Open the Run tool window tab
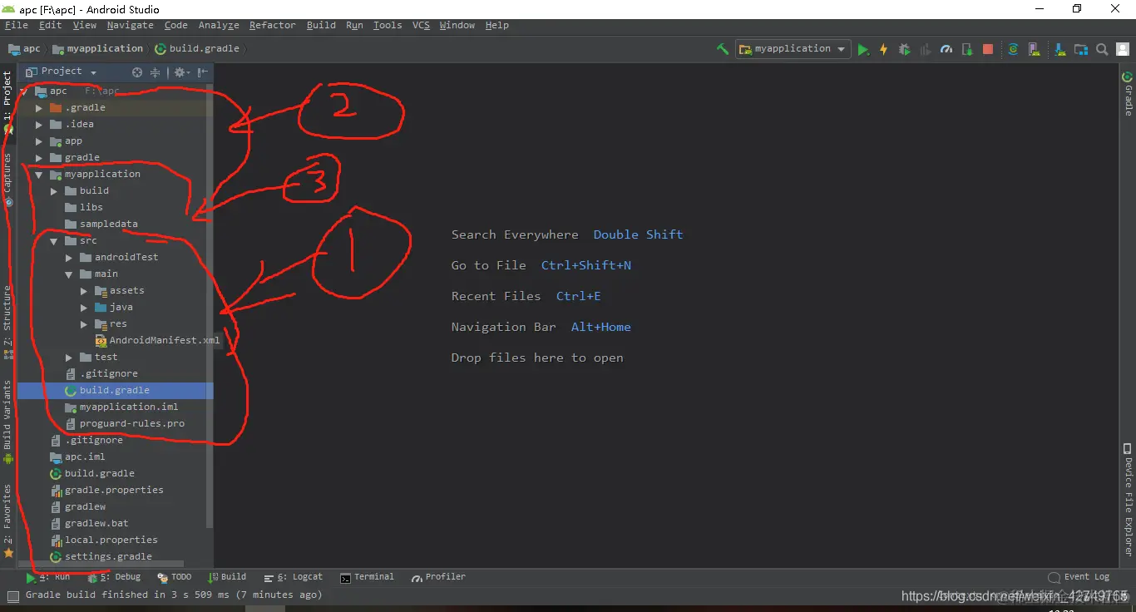Screen dimensions: 1136x612 [x=48, y=577]
